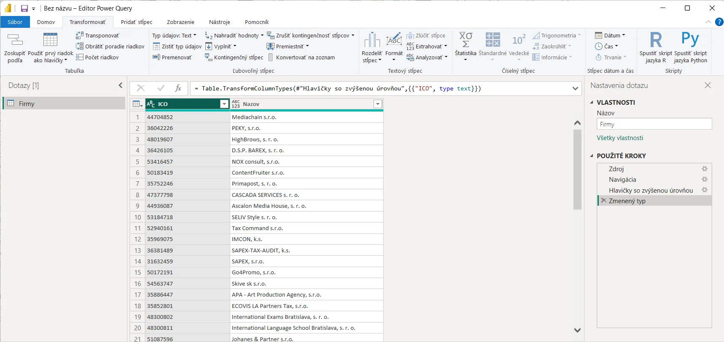The image size is (724, 342).
Task: Click ICO column data type icon
Action: pyautogui.click(x=151, y=104)
